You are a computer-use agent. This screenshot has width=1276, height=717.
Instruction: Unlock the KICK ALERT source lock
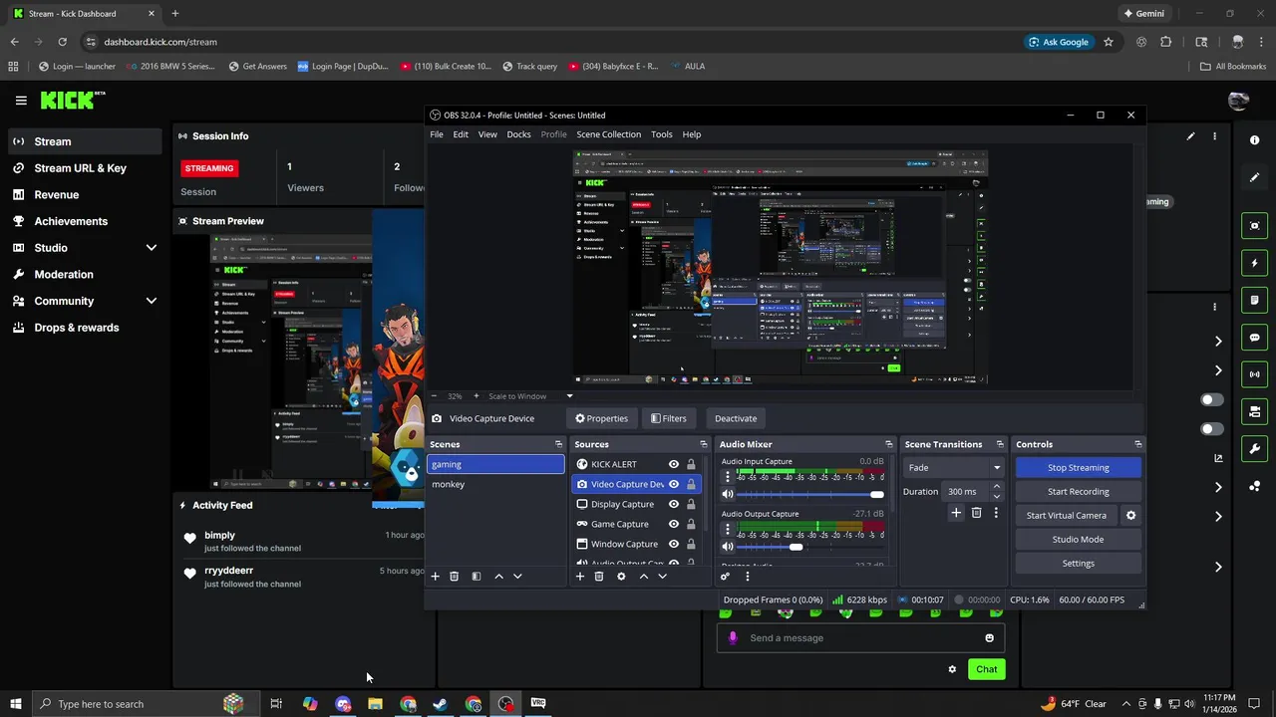click(691, 464)
